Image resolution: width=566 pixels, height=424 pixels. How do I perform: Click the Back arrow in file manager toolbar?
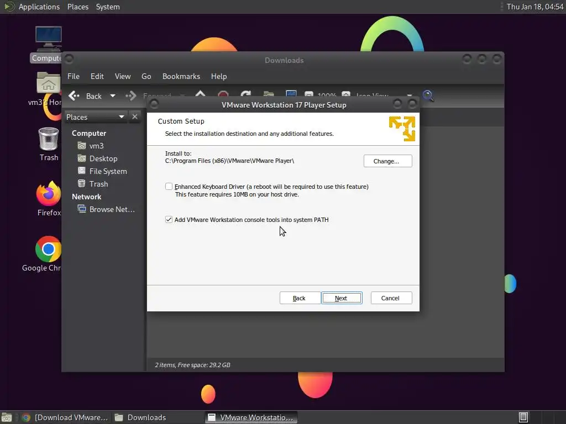click(x=74, y=96)
